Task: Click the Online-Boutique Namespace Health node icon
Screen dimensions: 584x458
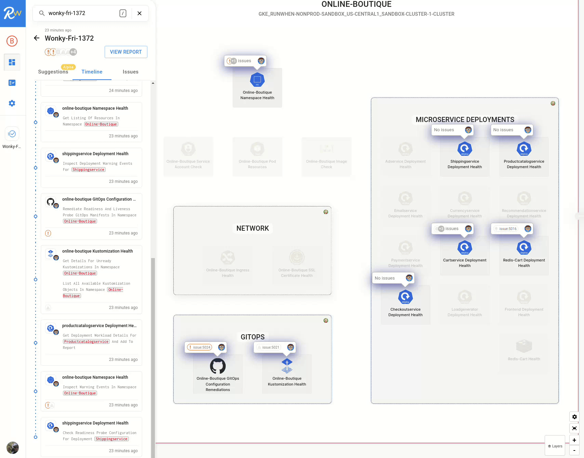Action: click(x=257, y=80)
